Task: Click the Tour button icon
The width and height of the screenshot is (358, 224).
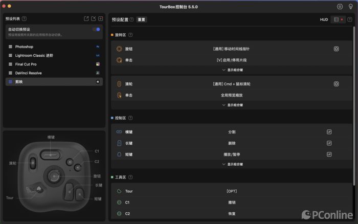Action: pos(119,191)
